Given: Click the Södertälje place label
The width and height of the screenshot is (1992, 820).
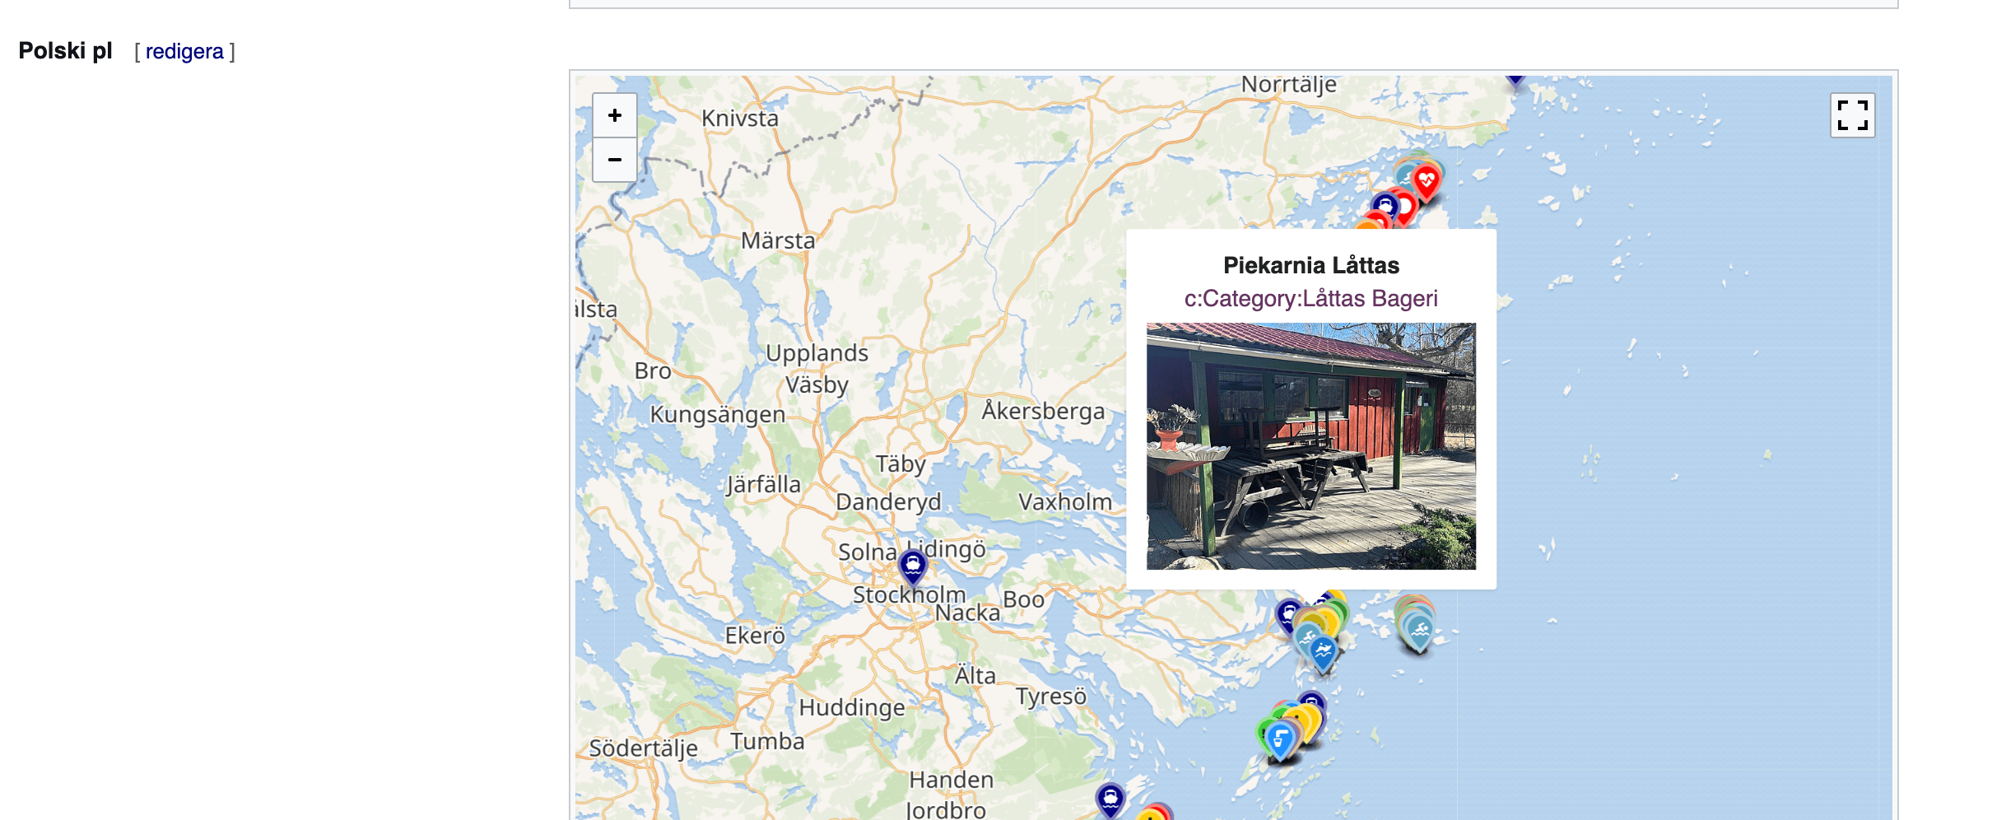Looking at the screenshot, I should (643, 748).
